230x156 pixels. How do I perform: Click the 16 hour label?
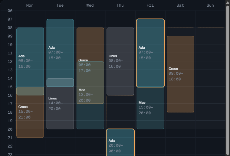coord(10,96)
